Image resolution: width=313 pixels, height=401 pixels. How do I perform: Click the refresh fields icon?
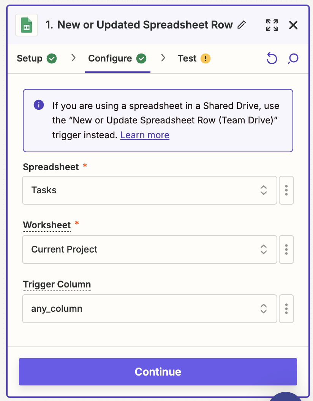click(x=272, y=58)
